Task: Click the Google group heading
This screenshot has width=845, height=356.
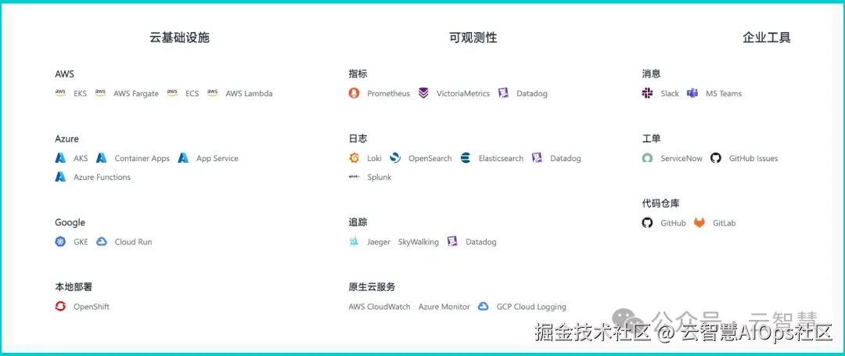Action: pos(70,222)
